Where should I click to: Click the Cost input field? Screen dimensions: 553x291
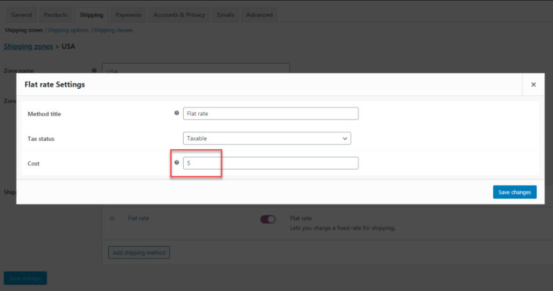tap(271, 163)
